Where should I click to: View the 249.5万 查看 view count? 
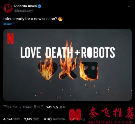[56, 107]
